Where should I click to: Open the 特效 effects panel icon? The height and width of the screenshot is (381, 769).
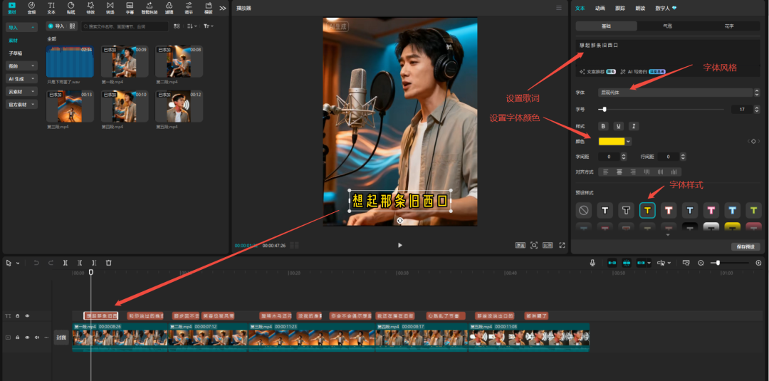point(90,7)
